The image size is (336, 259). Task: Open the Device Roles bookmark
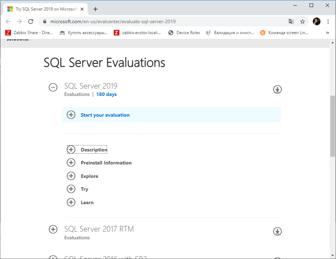click(x=184, y=33)
